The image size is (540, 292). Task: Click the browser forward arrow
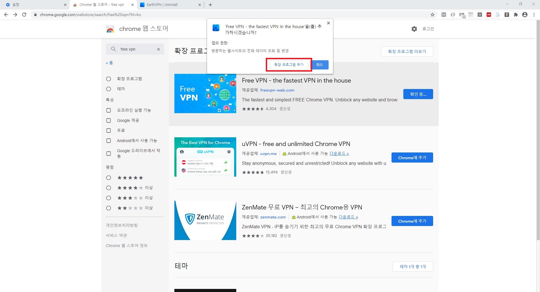(15, 15)
